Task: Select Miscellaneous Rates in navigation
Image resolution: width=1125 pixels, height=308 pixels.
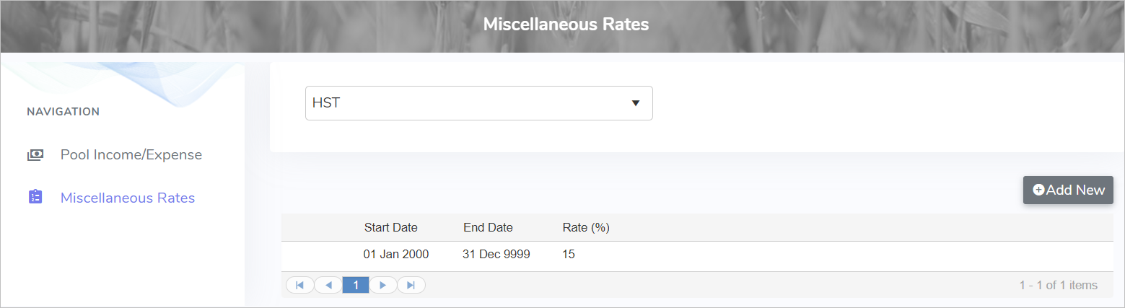Action: click(127, 198)
